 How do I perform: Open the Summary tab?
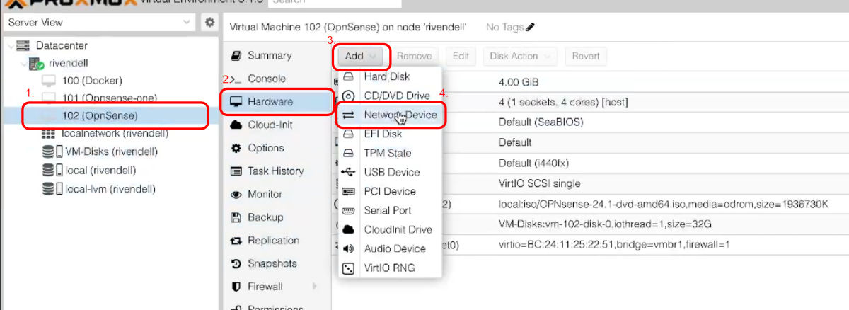[270, 55]
